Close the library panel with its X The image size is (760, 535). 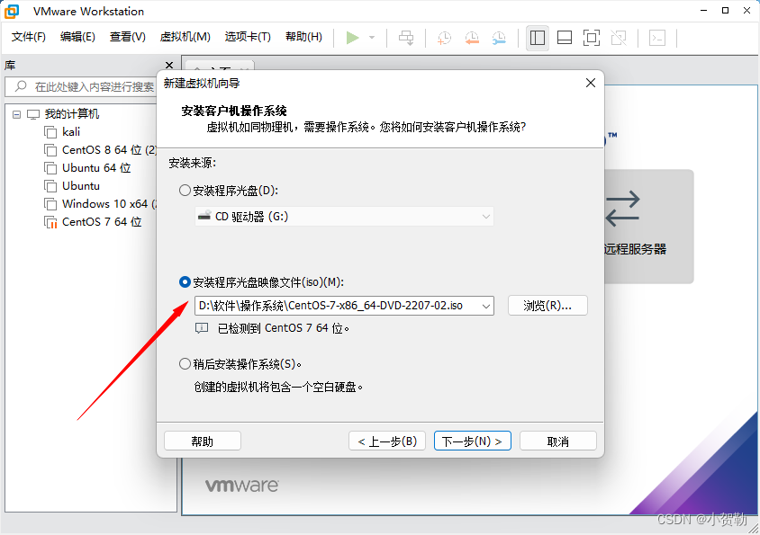169,65
